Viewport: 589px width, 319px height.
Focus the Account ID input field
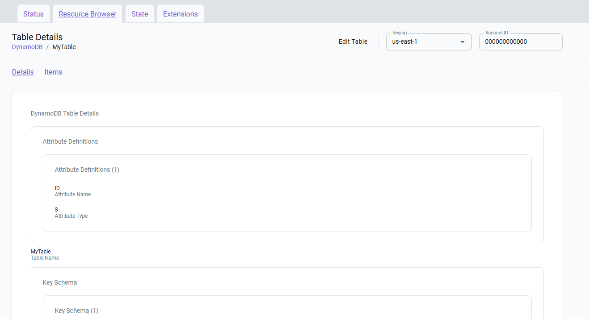click(521, 42)
